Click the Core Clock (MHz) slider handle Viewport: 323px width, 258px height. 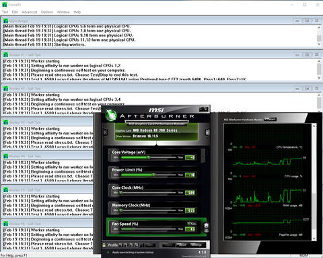pyautogui.click(x=121, y=193)
